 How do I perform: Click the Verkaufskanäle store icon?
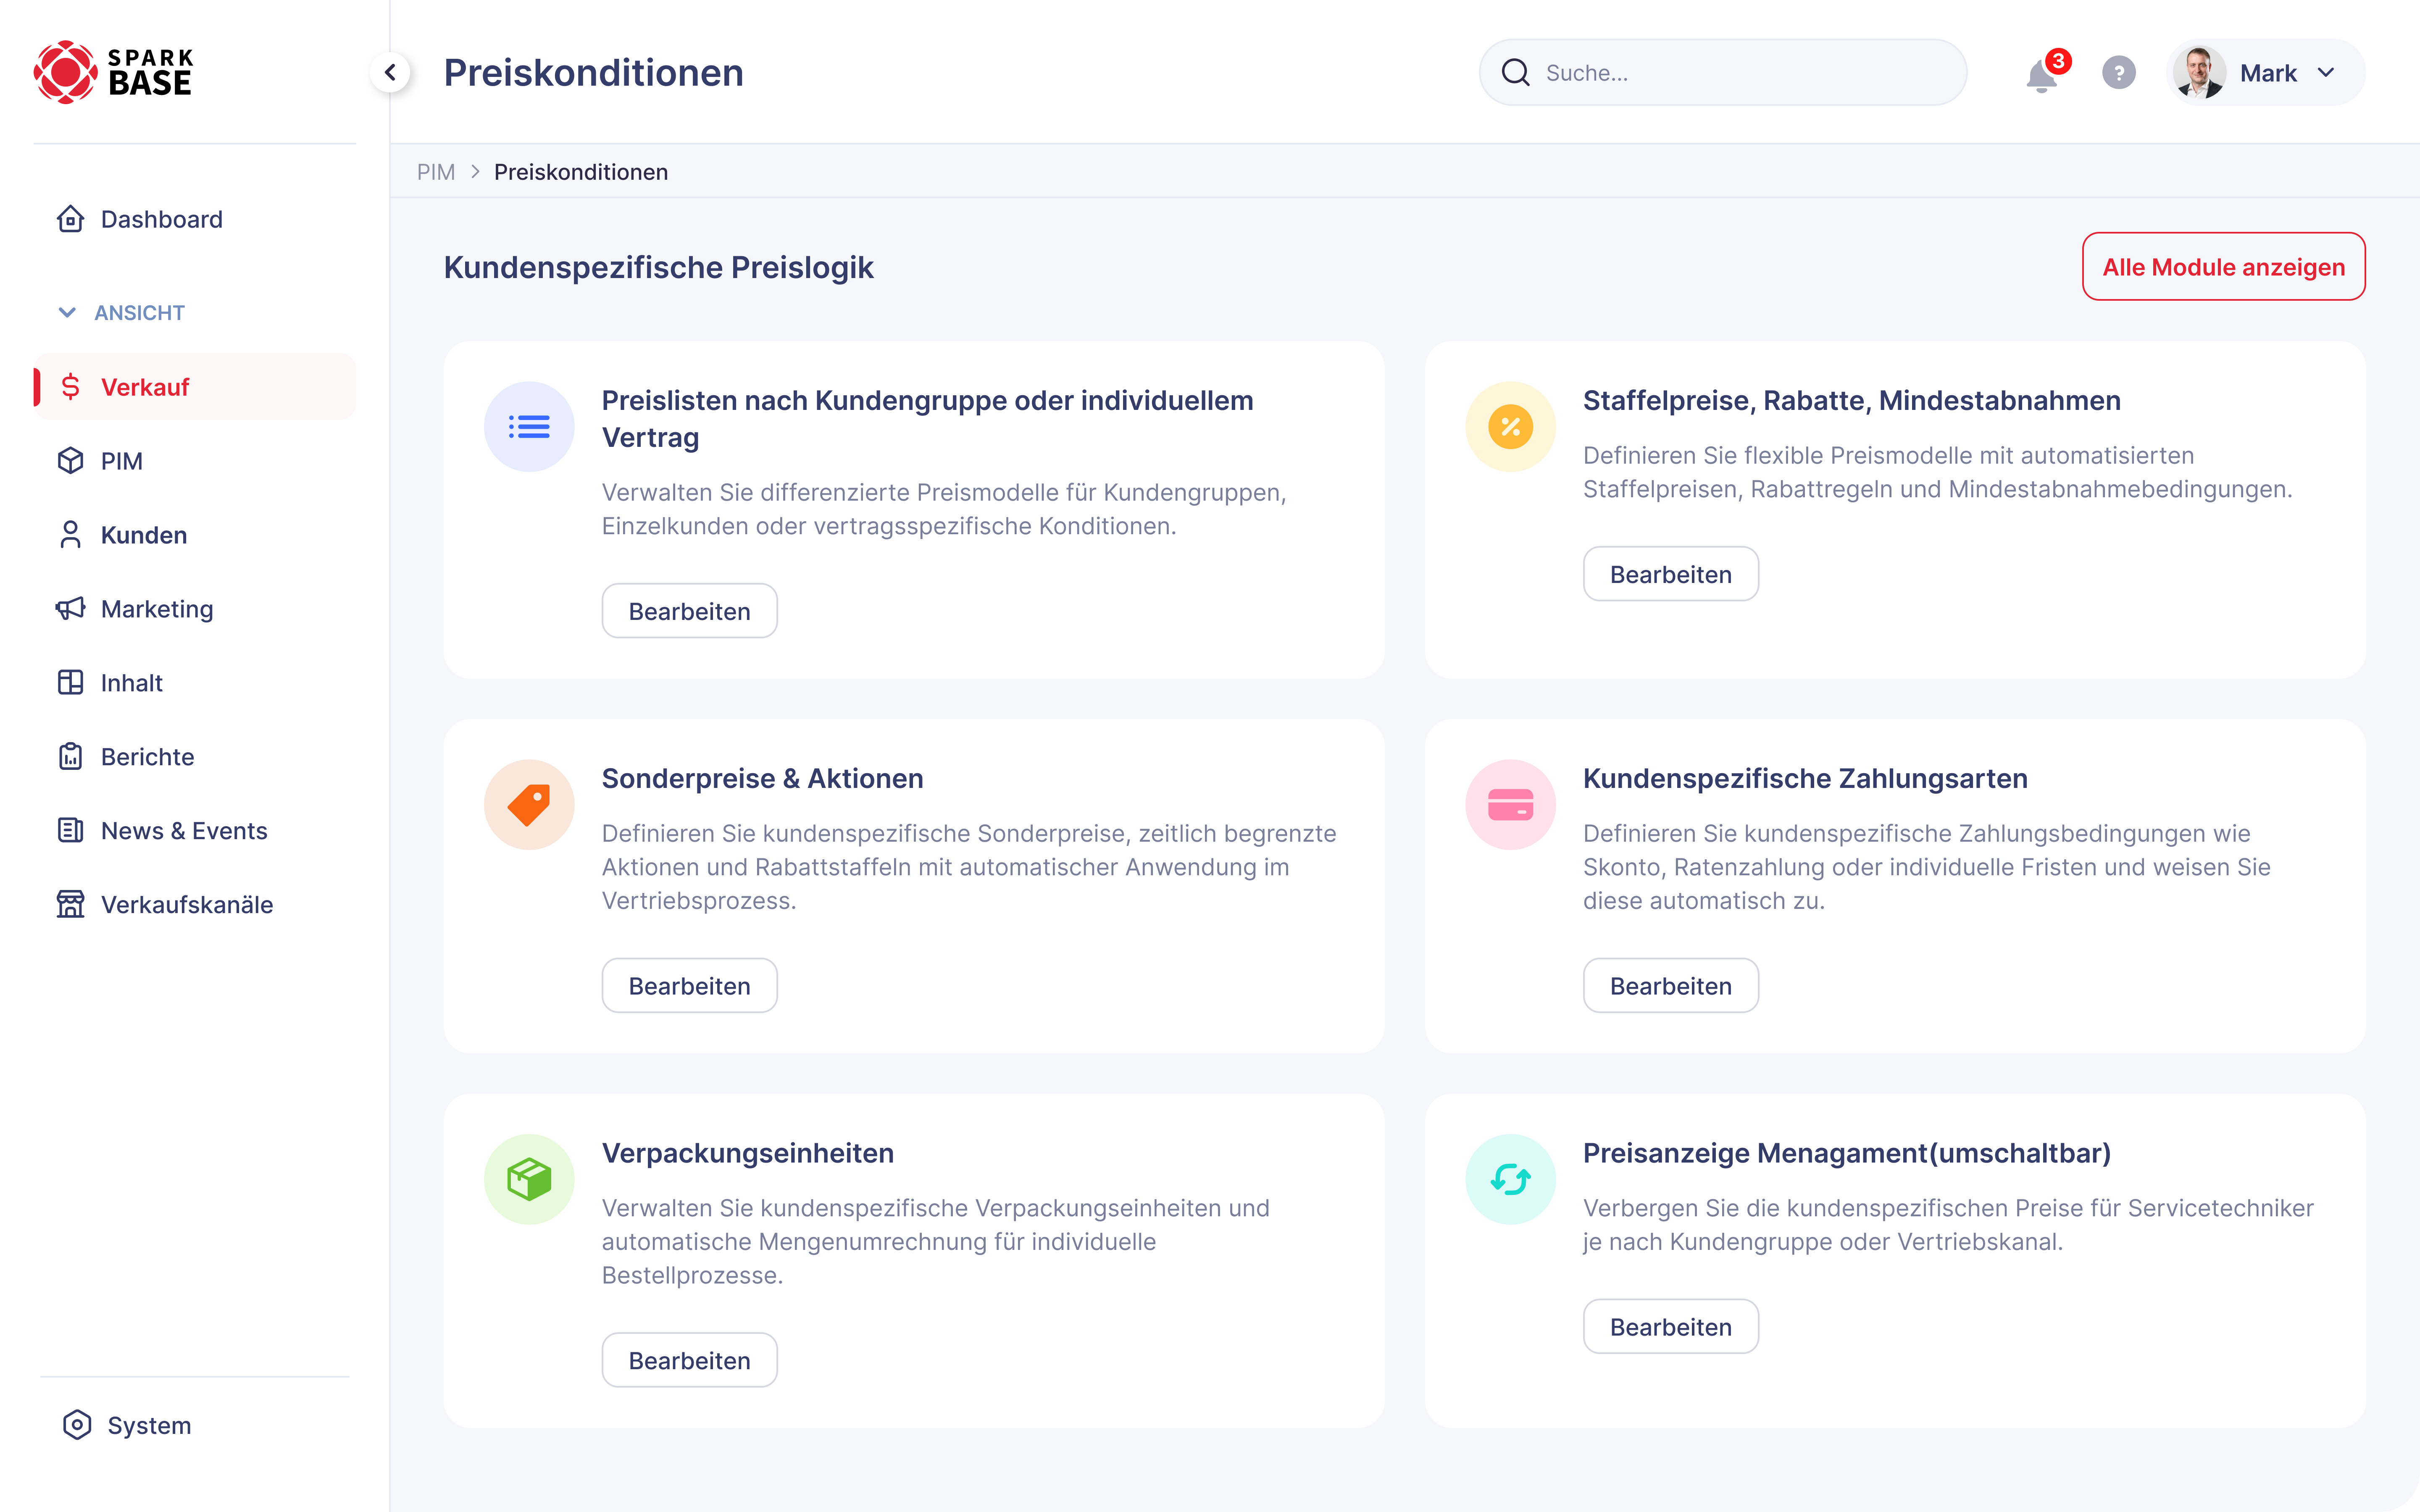pyautogui.click(x=70, y=904)
